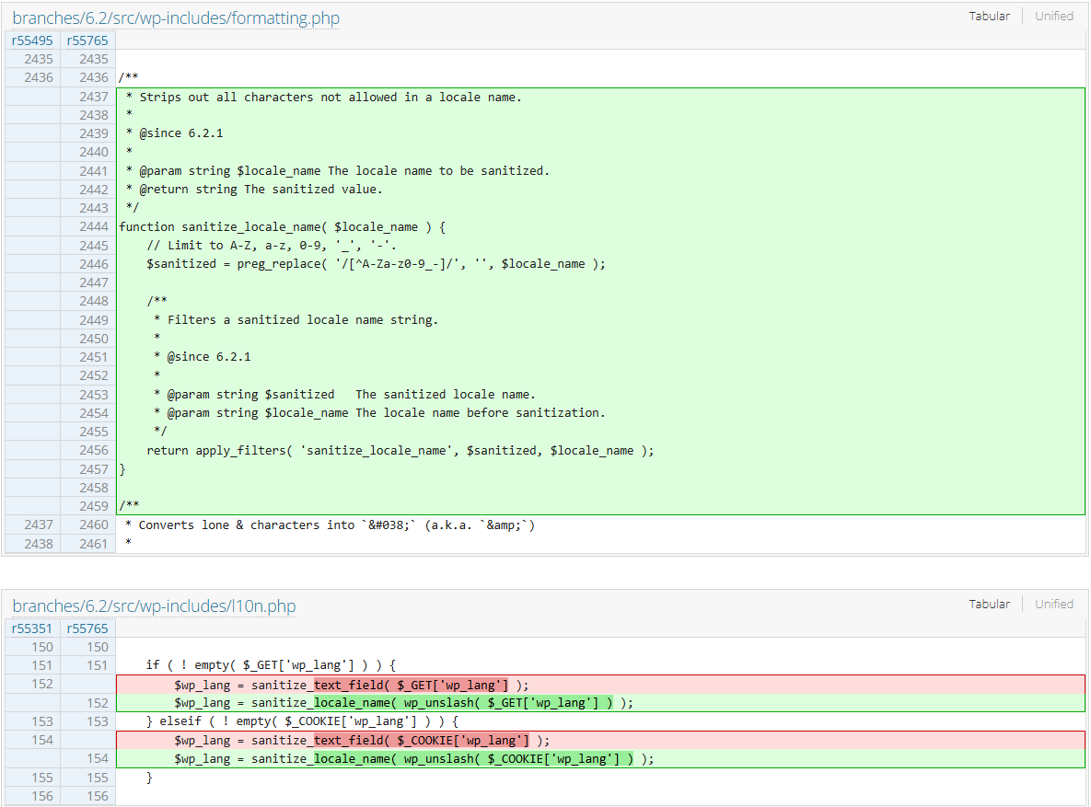
Task: Click new line number 2437 of added block
Action: [x=94, y=97]
